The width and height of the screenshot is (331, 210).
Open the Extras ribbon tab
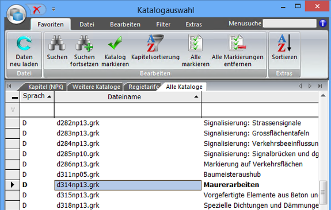point(193,25)
